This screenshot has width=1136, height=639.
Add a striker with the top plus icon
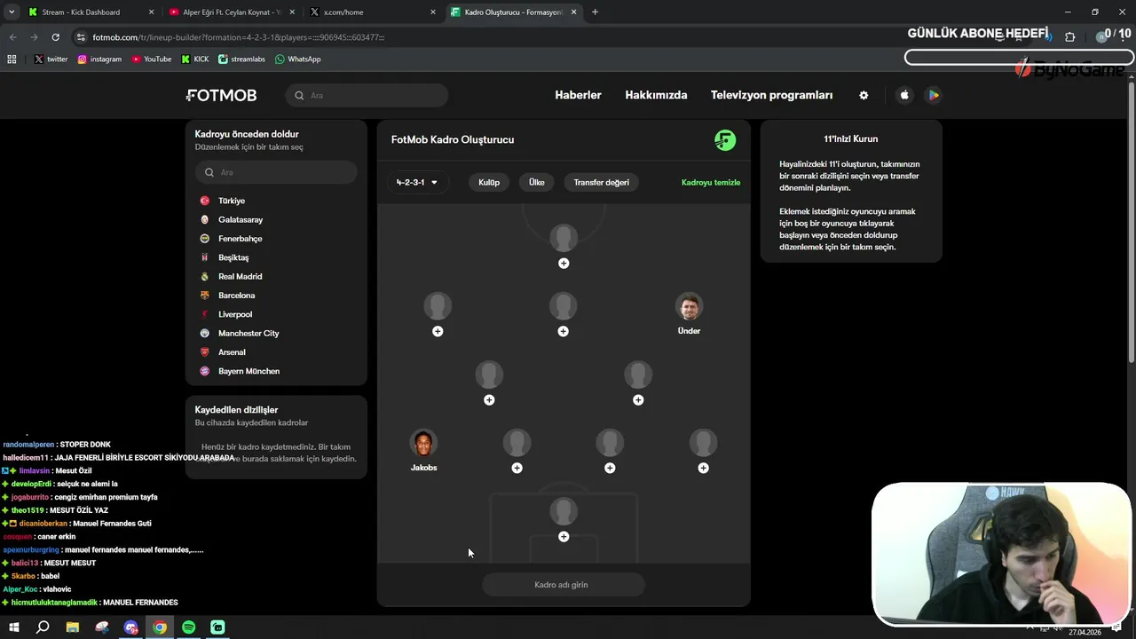pyautogui.click(x=564, y=264)
